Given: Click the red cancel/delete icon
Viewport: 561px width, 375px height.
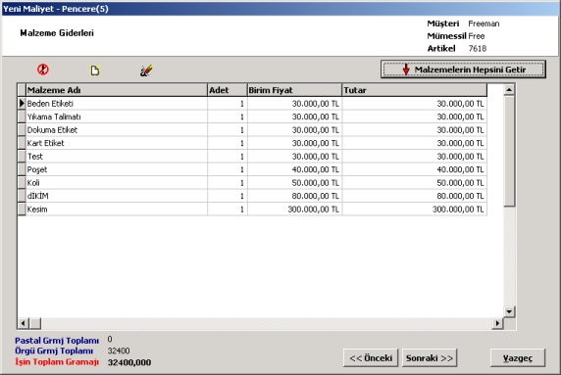Looking at the screenshot, I should click(x=43, y=70).
